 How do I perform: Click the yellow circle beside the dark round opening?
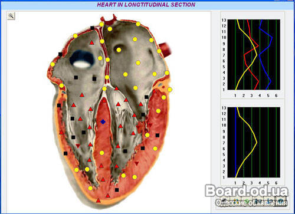(119, 50)
